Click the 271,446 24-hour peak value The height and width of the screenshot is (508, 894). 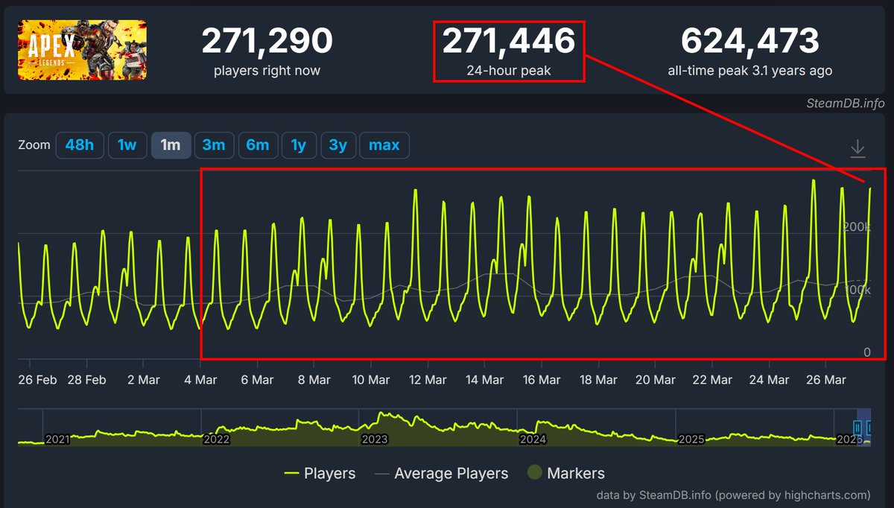(509, 41)
